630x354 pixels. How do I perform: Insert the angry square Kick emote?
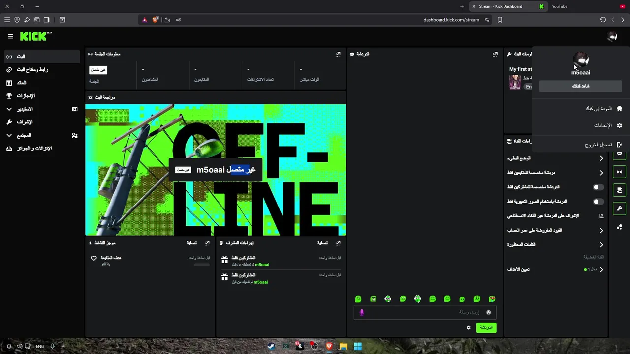click(373, 299)
